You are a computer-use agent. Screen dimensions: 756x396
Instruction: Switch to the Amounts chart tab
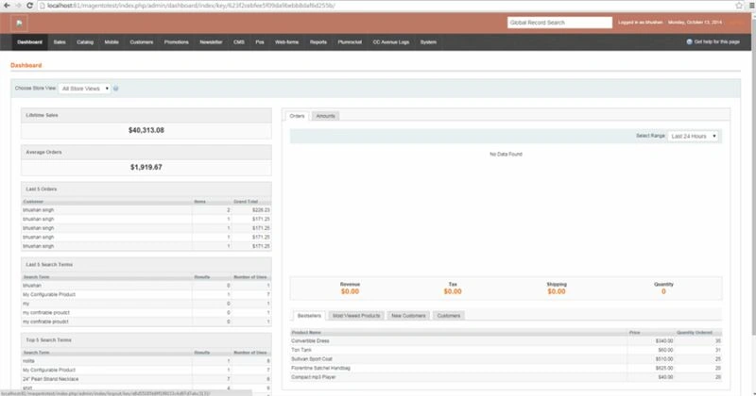point(325,116)
